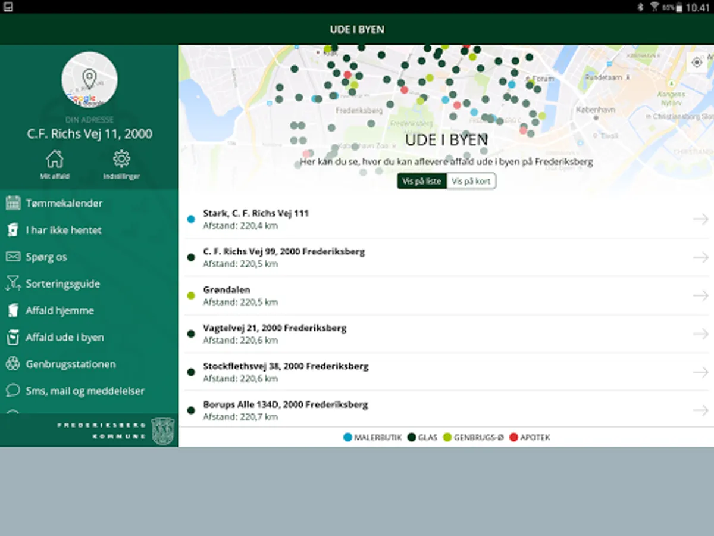Open arrow for Stark, C. F. Richs Vej 111
714x536 pixels.
pos(700,219)
